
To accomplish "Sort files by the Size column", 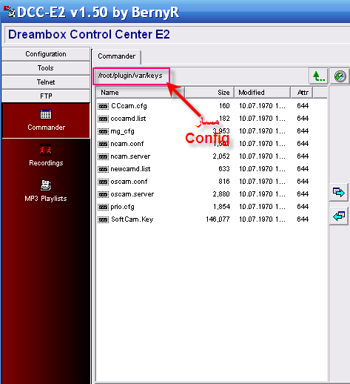I will [x=209, y=93].
